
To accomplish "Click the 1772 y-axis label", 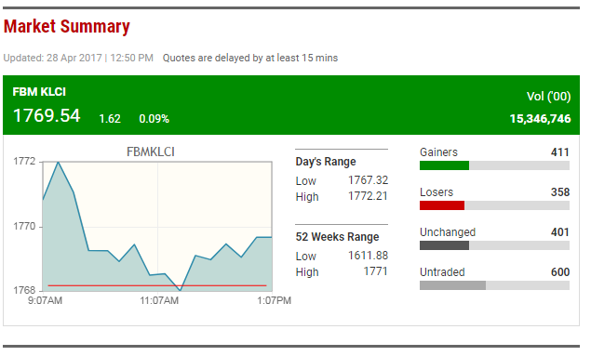I will click(24, 162).
